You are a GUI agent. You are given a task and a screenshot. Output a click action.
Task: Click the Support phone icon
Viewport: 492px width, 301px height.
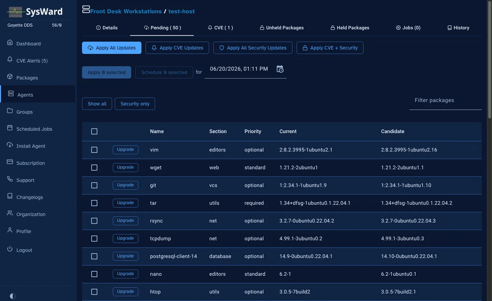(x=10, y=179)
